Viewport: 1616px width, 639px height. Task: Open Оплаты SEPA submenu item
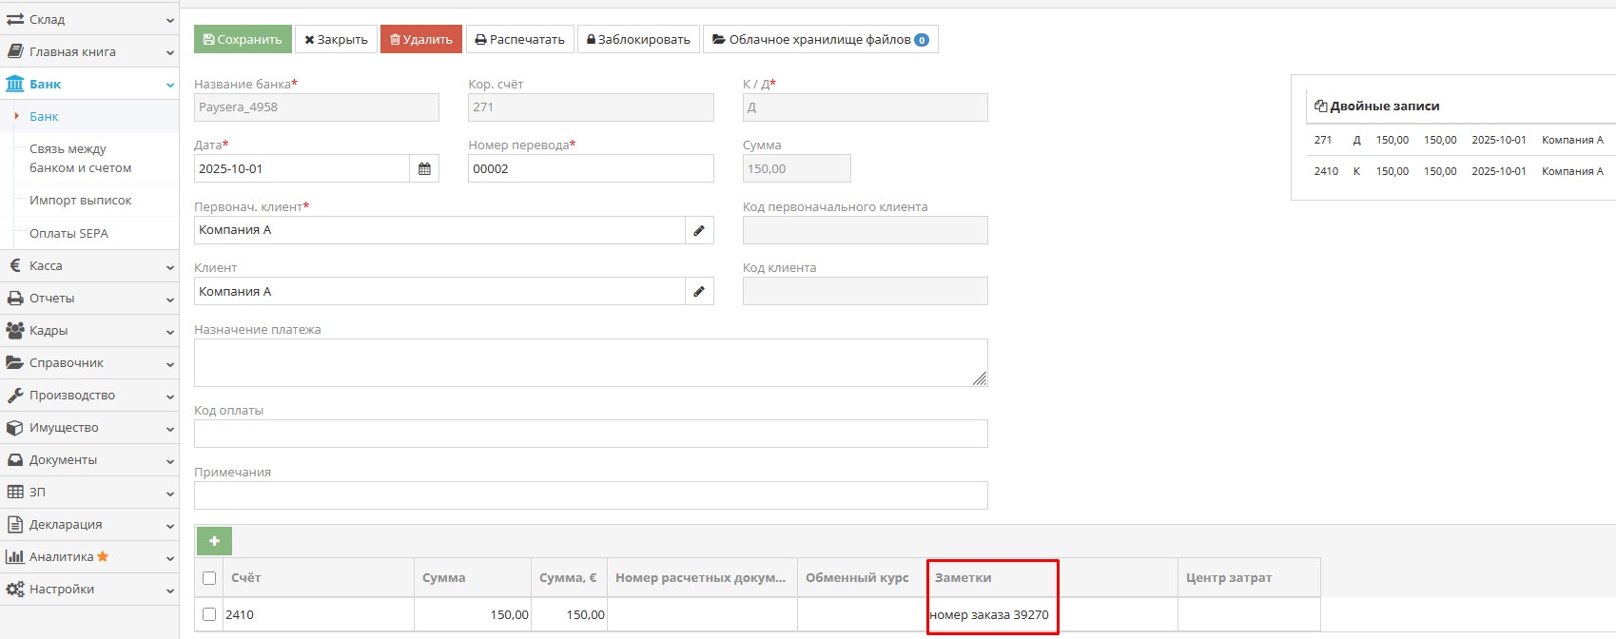coord(68,234)
